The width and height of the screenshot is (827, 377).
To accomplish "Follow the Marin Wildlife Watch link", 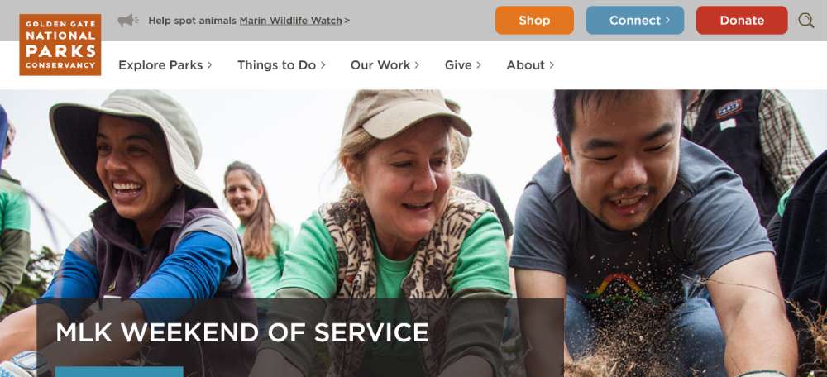I will click(290, 21).
